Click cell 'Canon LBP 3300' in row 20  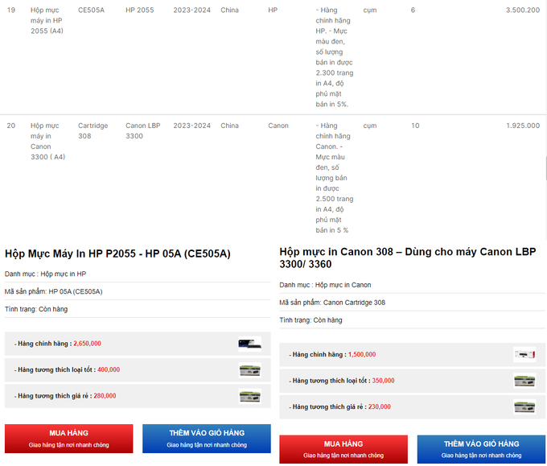point(143,131)
